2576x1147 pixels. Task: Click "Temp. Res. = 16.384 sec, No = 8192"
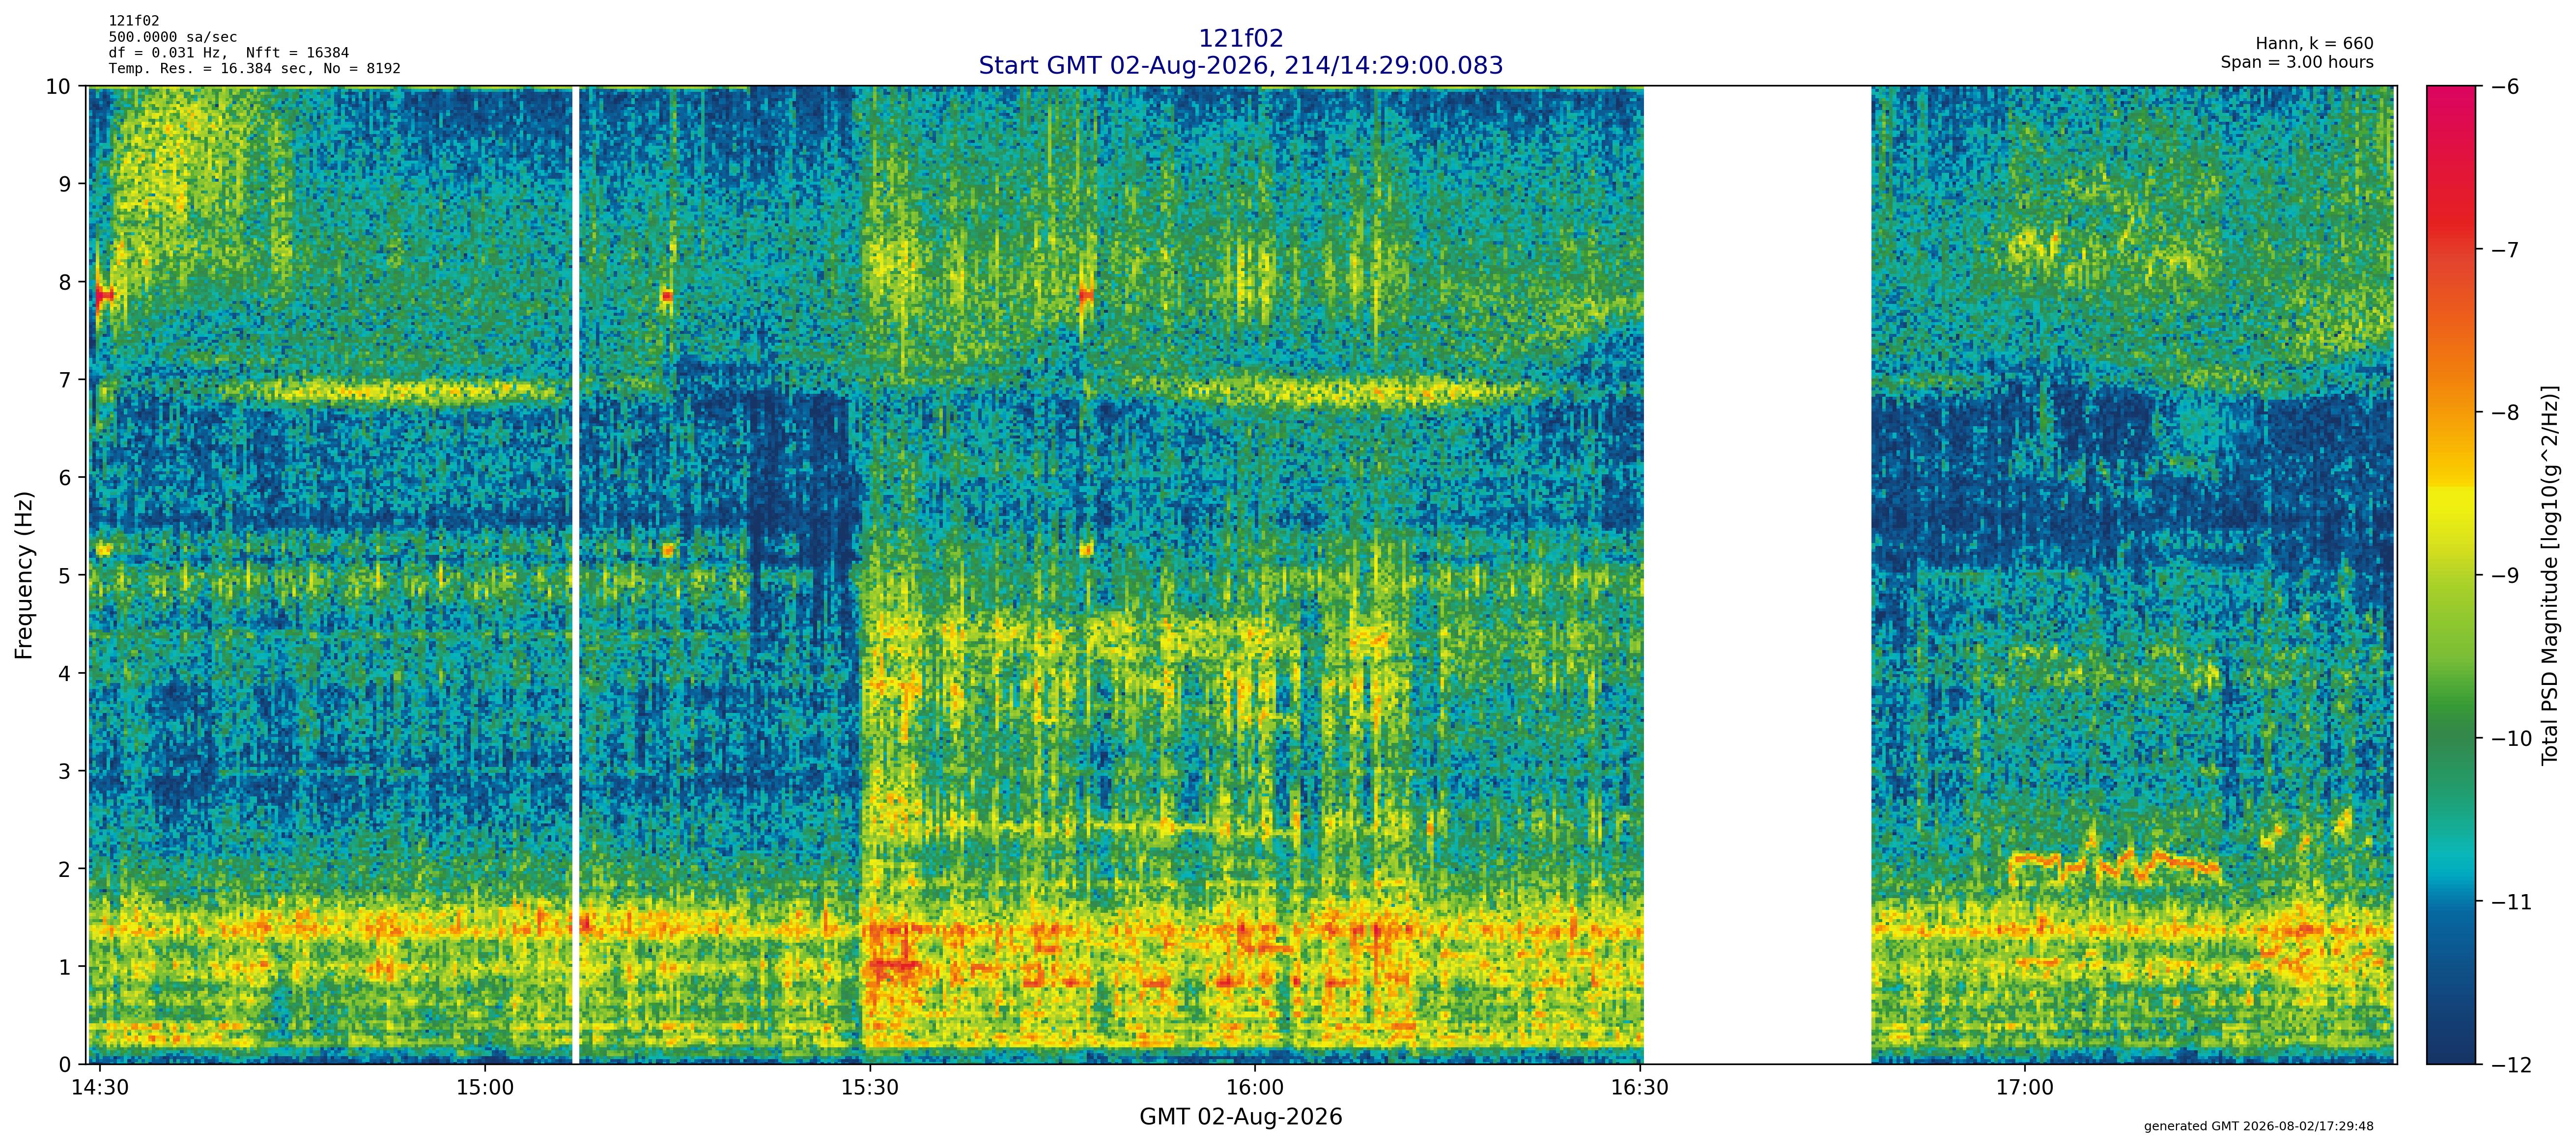255,68
